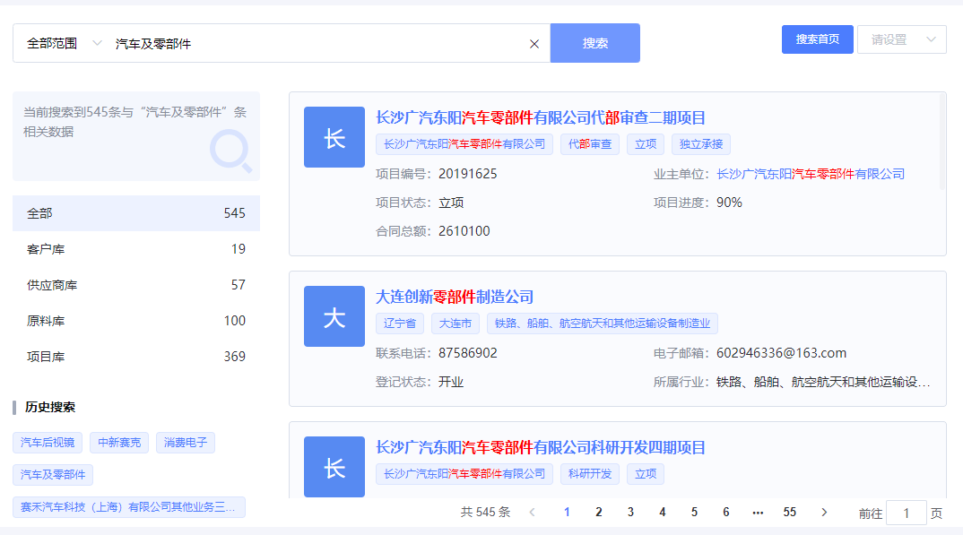Open 长沙广汽东阳汽车零部件有限公司科研开发四期项目 title link

[x=541, y=448]
